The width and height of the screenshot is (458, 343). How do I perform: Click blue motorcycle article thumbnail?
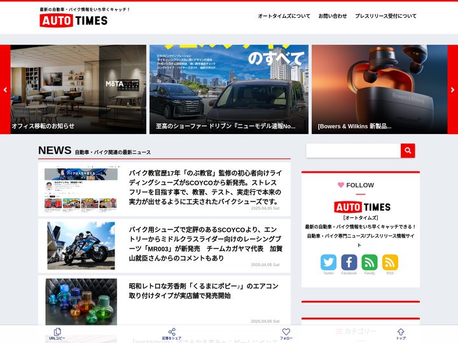click(81, 246)
